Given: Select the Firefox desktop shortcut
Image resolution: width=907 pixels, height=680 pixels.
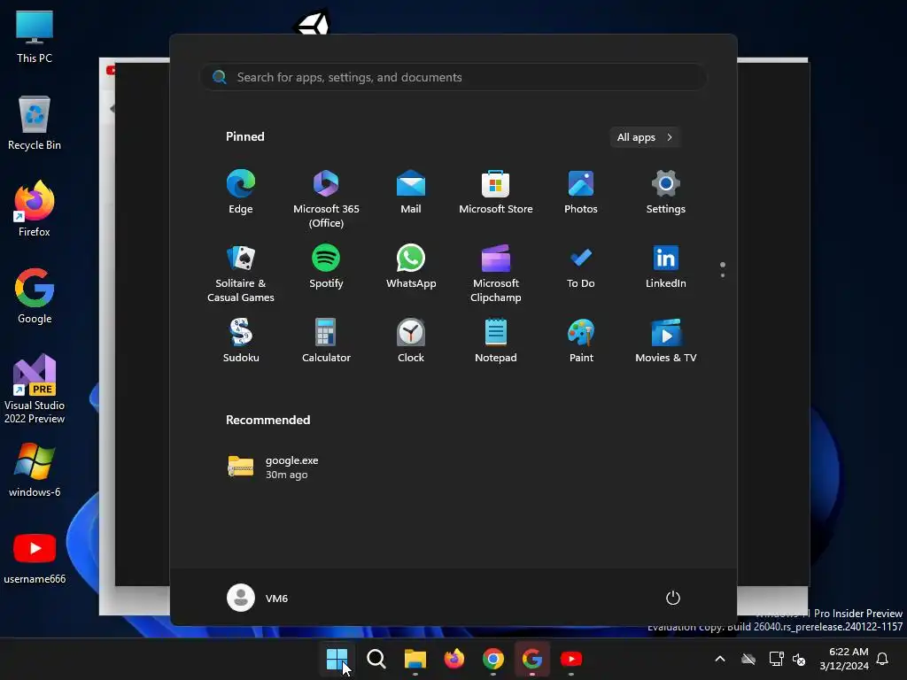Looking at the screenshot, I should pos(35,209).
